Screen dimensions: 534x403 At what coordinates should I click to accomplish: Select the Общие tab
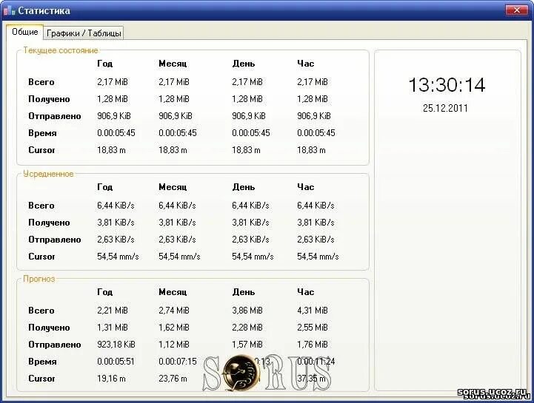(x=25, y=32)
